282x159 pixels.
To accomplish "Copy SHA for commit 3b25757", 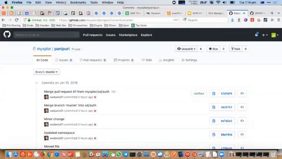I will click(x=214, y=107).
